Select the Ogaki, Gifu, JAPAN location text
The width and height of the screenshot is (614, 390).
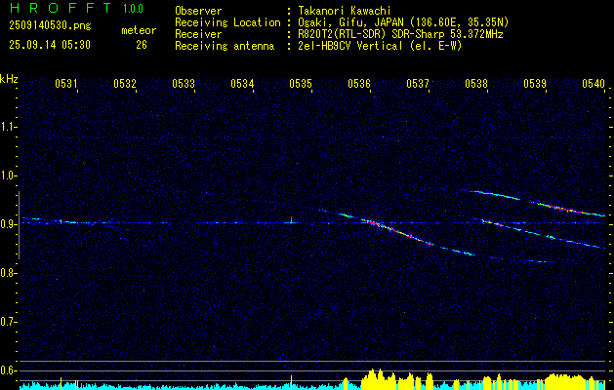tap(403, 22)
